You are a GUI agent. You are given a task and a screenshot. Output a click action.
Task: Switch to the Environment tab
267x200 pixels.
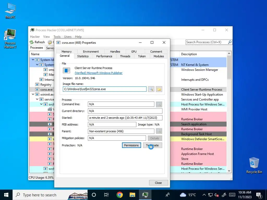point(91,52)
